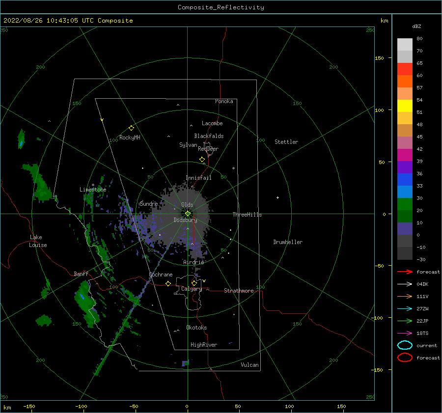Click yellow station marker above Calgary label

(194, 283)
